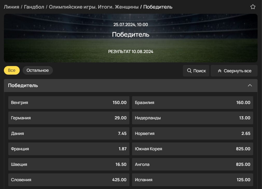Pick Франция at odds 1.87
Image resolution: width=262 pixels, height=189 pixels.
coord(69,149)
